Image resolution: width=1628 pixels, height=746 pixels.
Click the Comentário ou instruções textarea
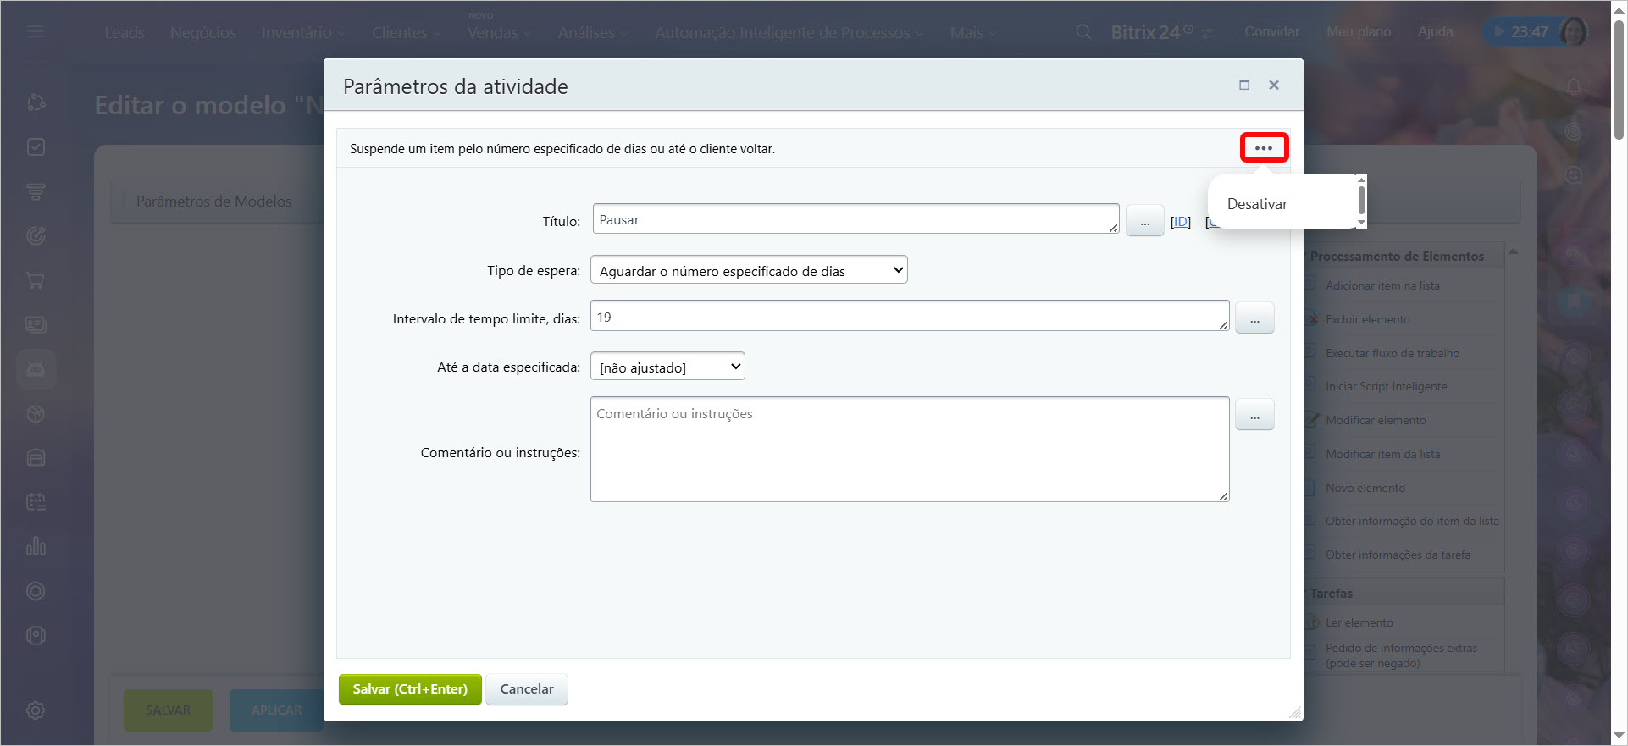[909, 449]
